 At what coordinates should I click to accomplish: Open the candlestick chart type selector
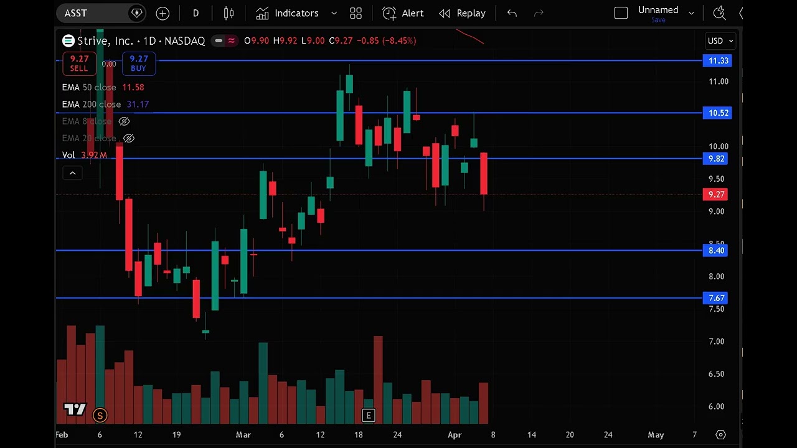coord(229,13)
